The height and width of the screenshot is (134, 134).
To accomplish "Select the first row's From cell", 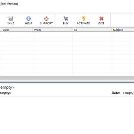I will (53, 34).
